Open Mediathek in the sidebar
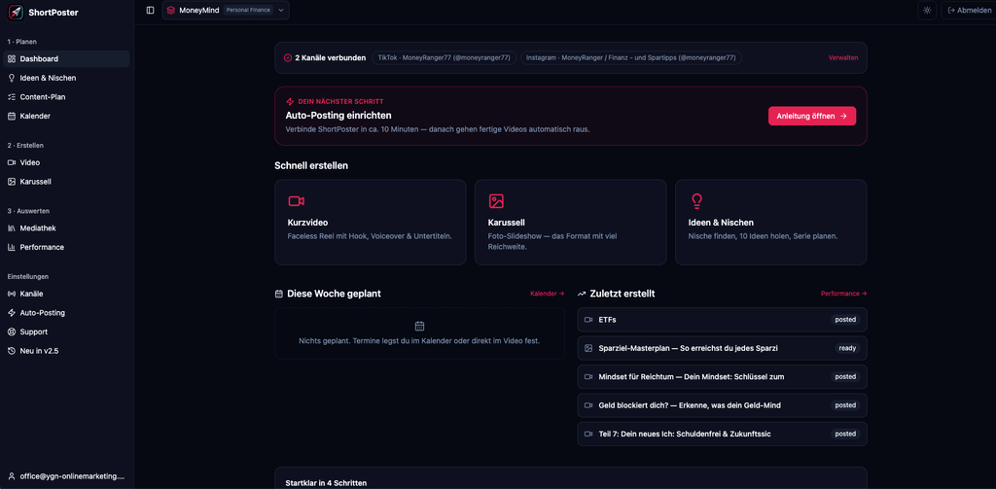This screenshot has width=996, height=489. click(x=67, y=228)
